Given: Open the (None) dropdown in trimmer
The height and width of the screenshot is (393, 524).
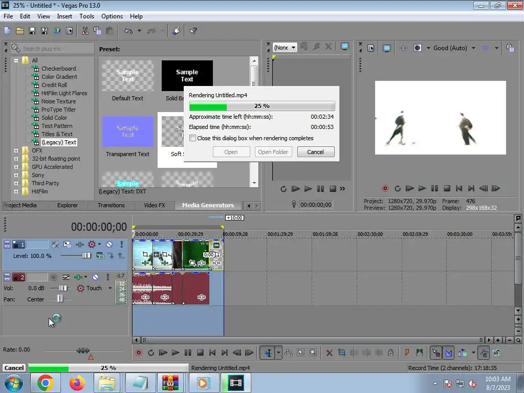Looking at the screenshot, I should (x=285, y=48).
